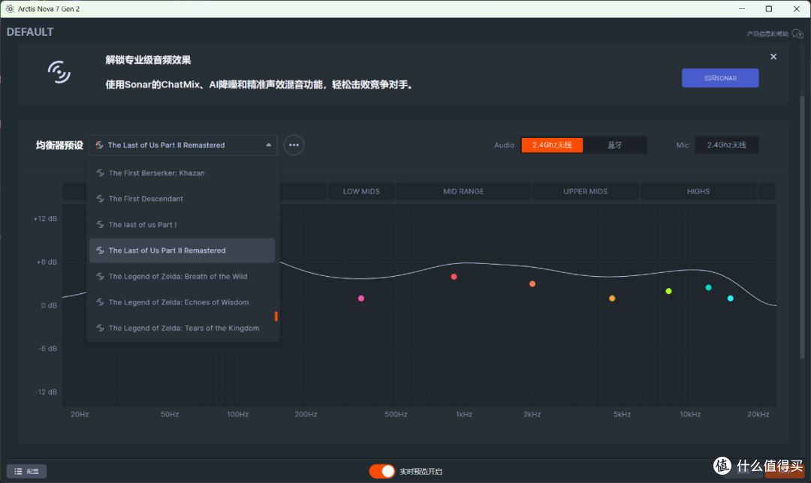
Task: Toggle the real-time preview switch
Action: point(381,471)
